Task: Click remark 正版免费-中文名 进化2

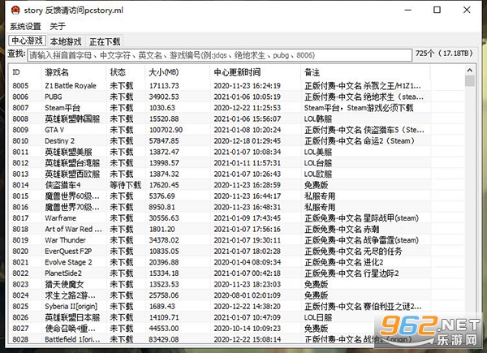Action: (x=344, y=262)
